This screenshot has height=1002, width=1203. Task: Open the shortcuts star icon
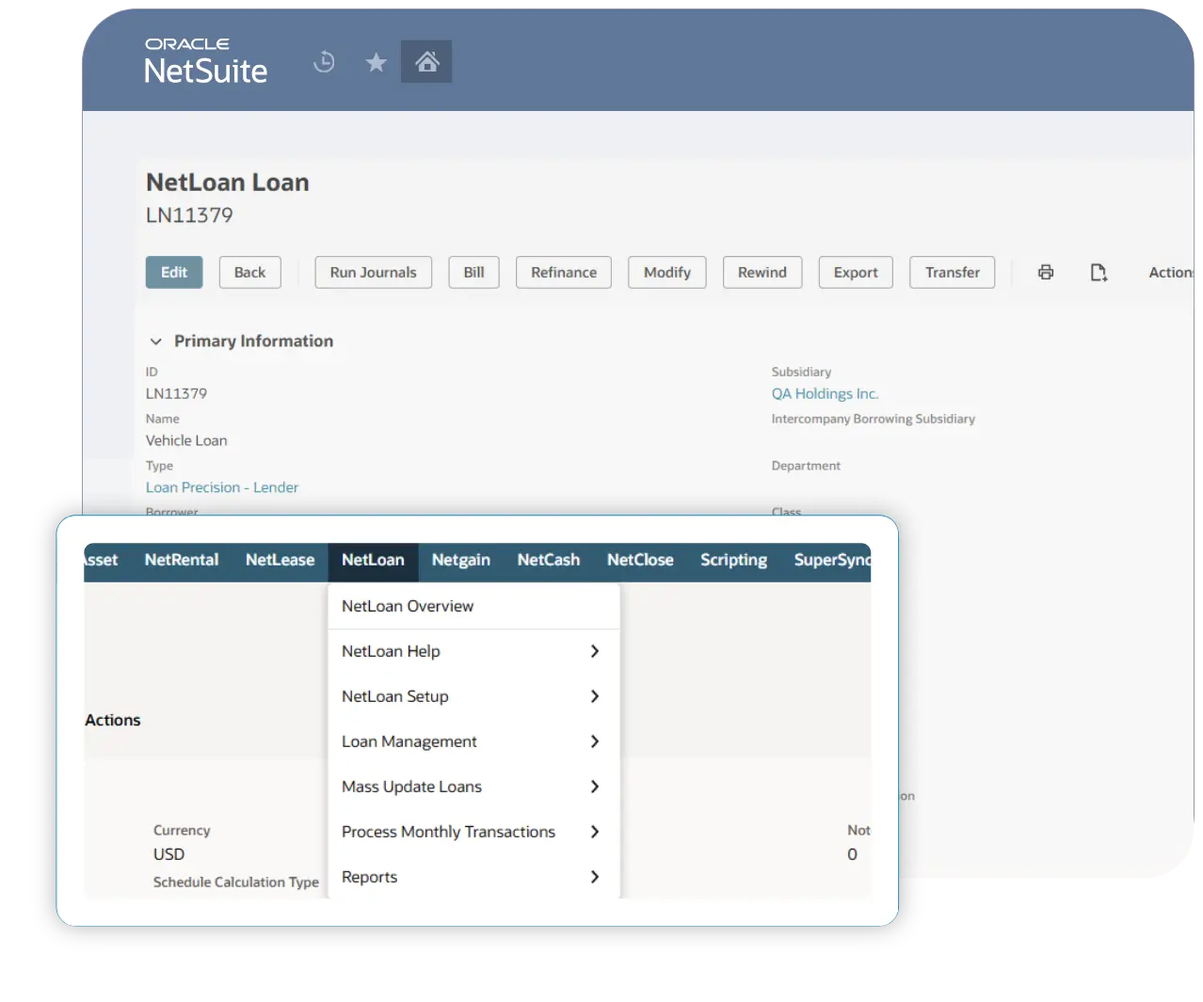pyautogui.click(x=377, y=62)
